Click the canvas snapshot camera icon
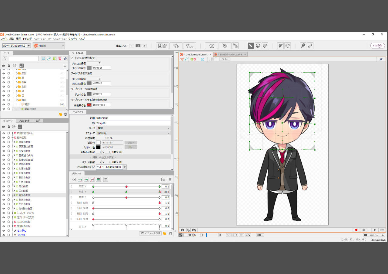 point(182,230)
